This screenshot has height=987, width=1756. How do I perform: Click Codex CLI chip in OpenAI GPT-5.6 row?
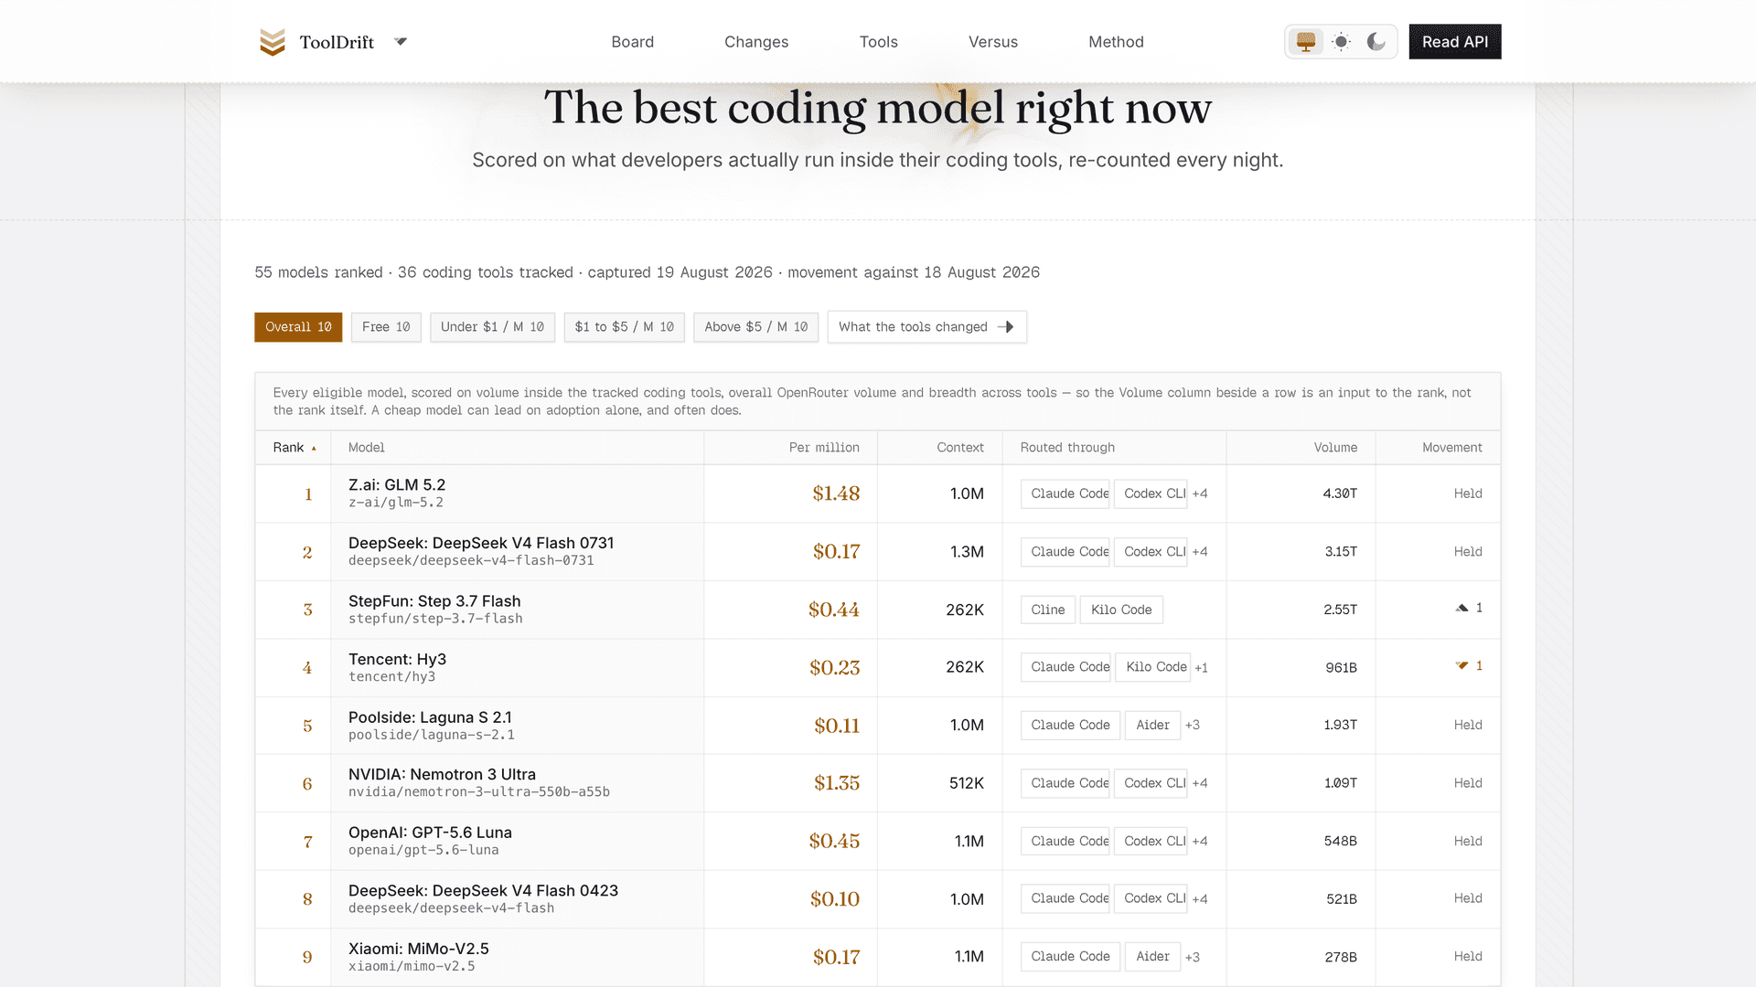[1151, 841]
